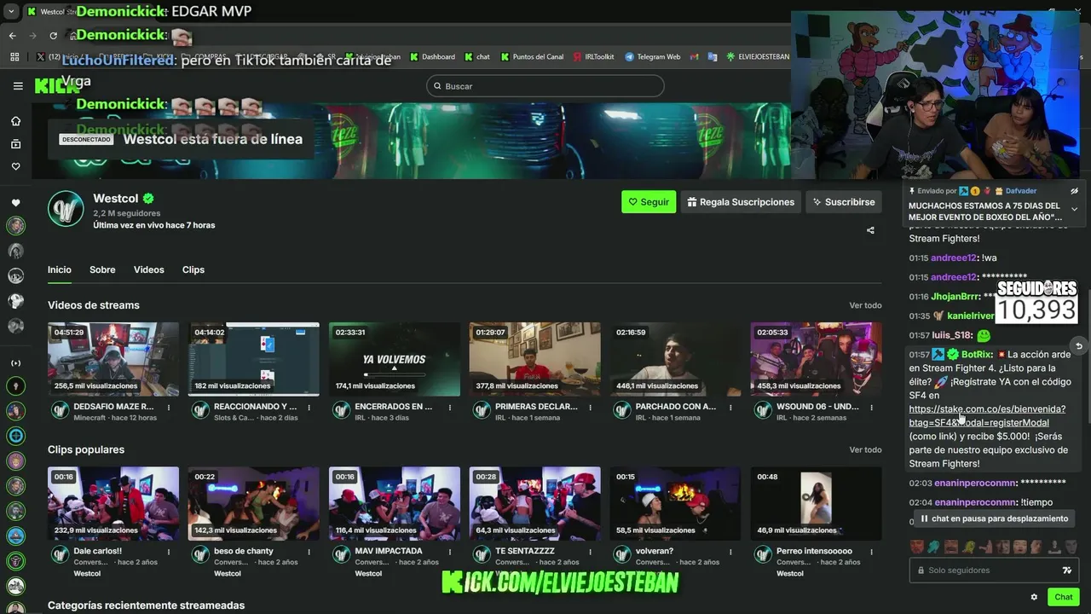1091x614 pixels.
Task: Play the Perreo intensooooo clip
Action: click(x=817, y=503)
